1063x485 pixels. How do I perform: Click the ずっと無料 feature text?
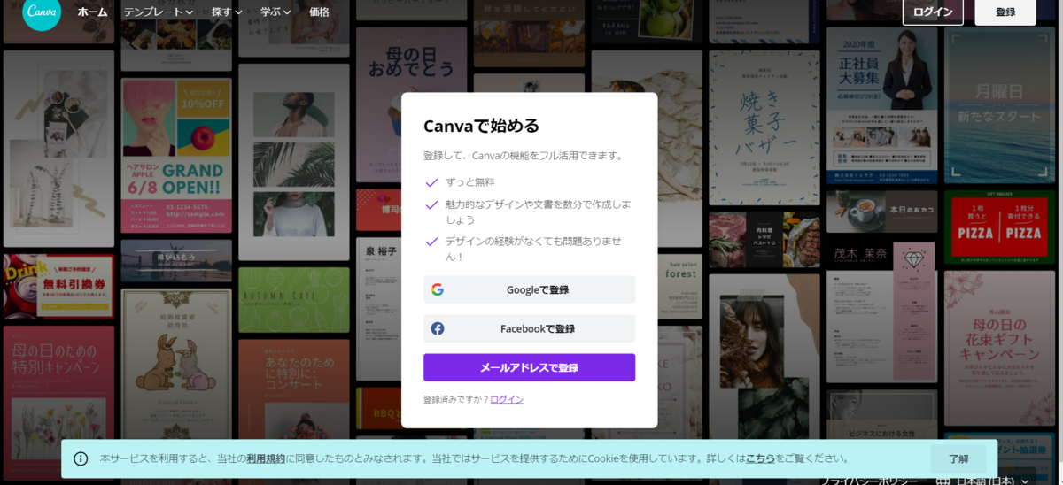coord(470,182)
